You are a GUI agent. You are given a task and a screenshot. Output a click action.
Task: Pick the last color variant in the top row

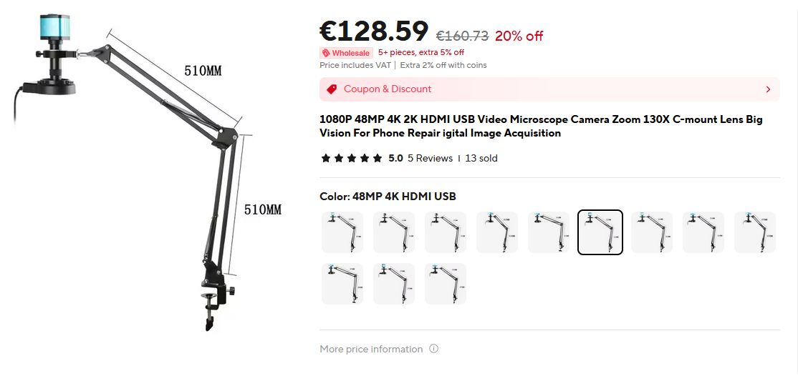tap(755, 232)
